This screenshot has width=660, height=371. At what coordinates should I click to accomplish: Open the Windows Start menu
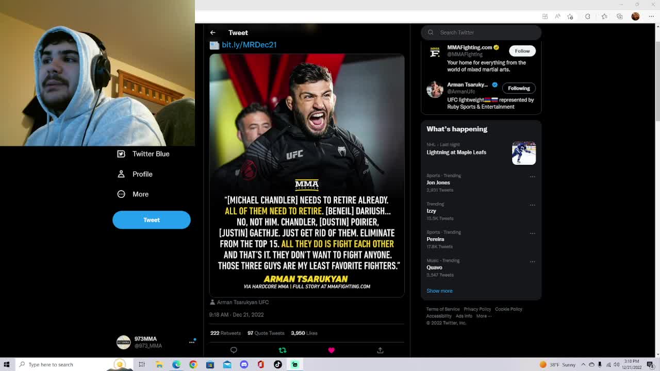(7, 365)
